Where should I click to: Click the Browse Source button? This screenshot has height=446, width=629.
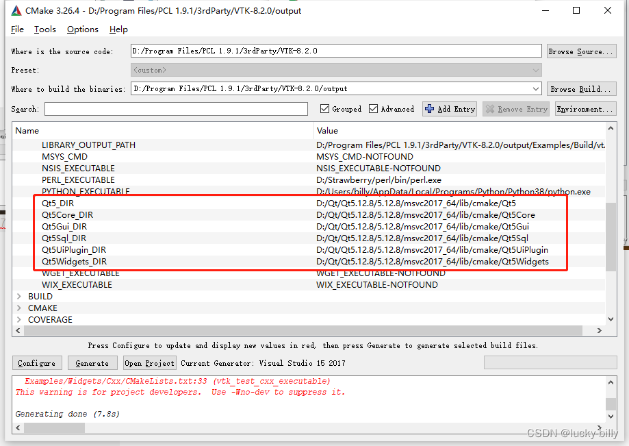pyautogui.click(x=582, y=51)
